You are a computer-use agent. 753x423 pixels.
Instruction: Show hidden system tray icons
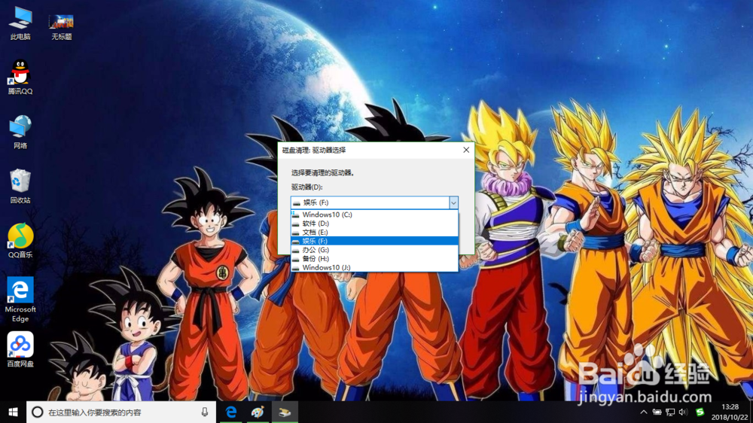pyautogui.click(x=644, y=412)
